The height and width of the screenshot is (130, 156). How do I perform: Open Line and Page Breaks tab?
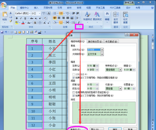coord(95,42)
